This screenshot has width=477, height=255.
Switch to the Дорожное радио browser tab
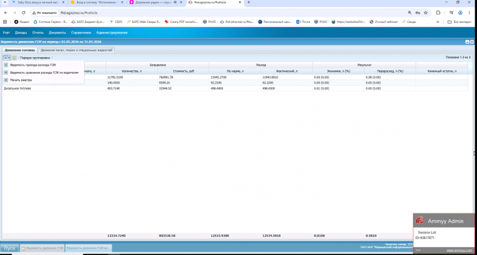(152, 2)
